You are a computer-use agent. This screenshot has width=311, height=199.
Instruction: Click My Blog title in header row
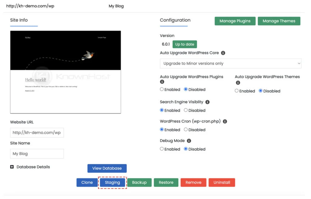pos(116,6)
